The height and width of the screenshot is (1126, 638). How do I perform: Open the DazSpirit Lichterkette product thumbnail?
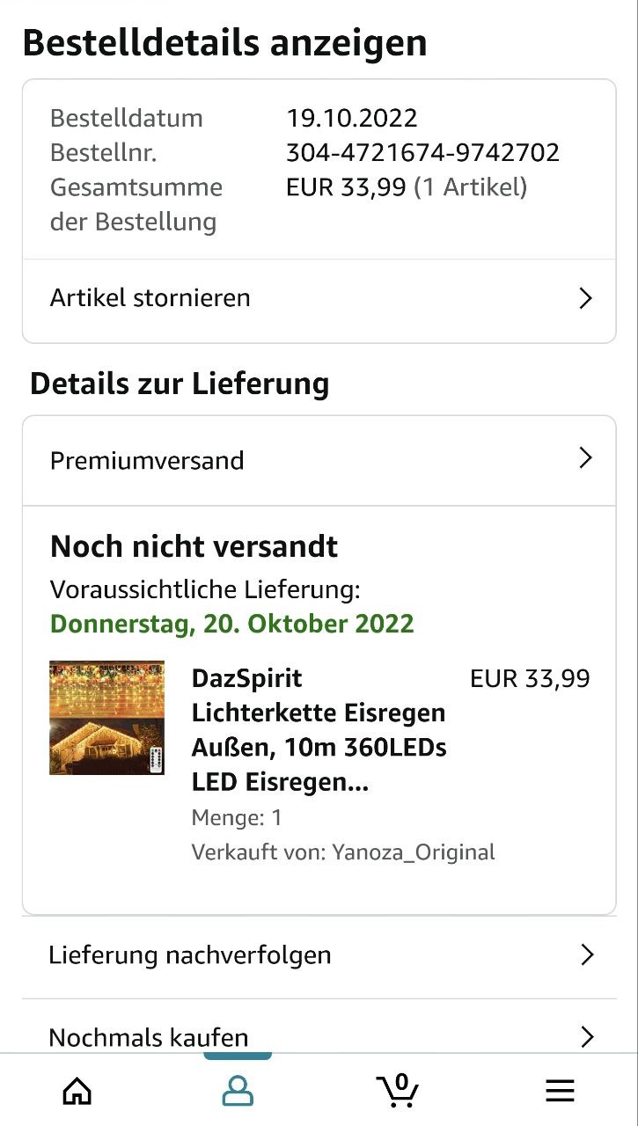[106, 718]
